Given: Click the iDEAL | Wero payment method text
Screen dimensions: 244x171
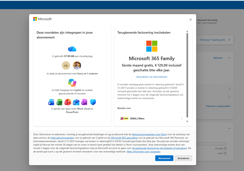Looking at the screenshot, I should pyautogui.click(x=137, y=119).
